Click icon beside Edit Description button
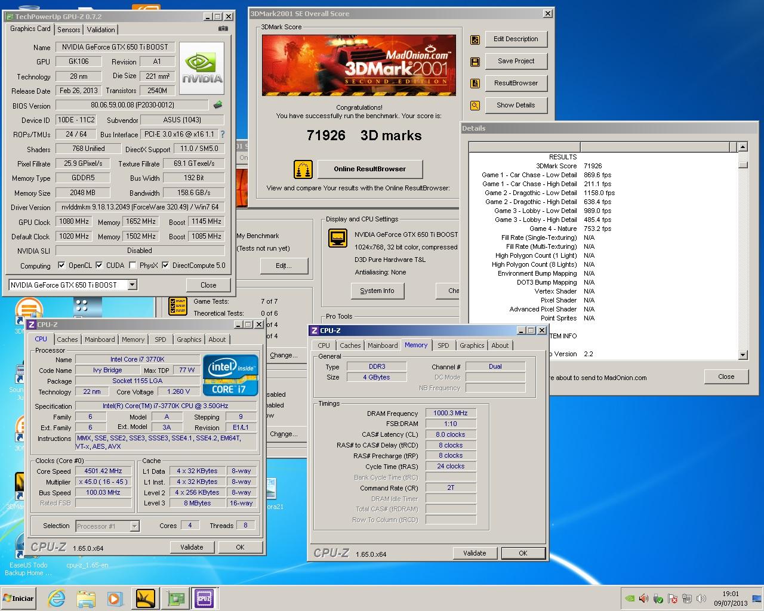The image size is (764, 611). click(x=475, y=39)
